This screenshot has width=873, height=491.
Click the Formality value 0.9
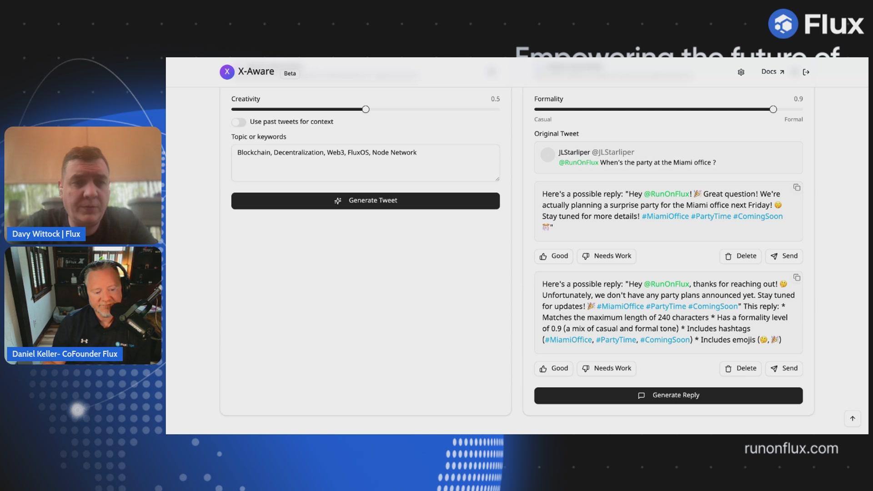point(798,99)
